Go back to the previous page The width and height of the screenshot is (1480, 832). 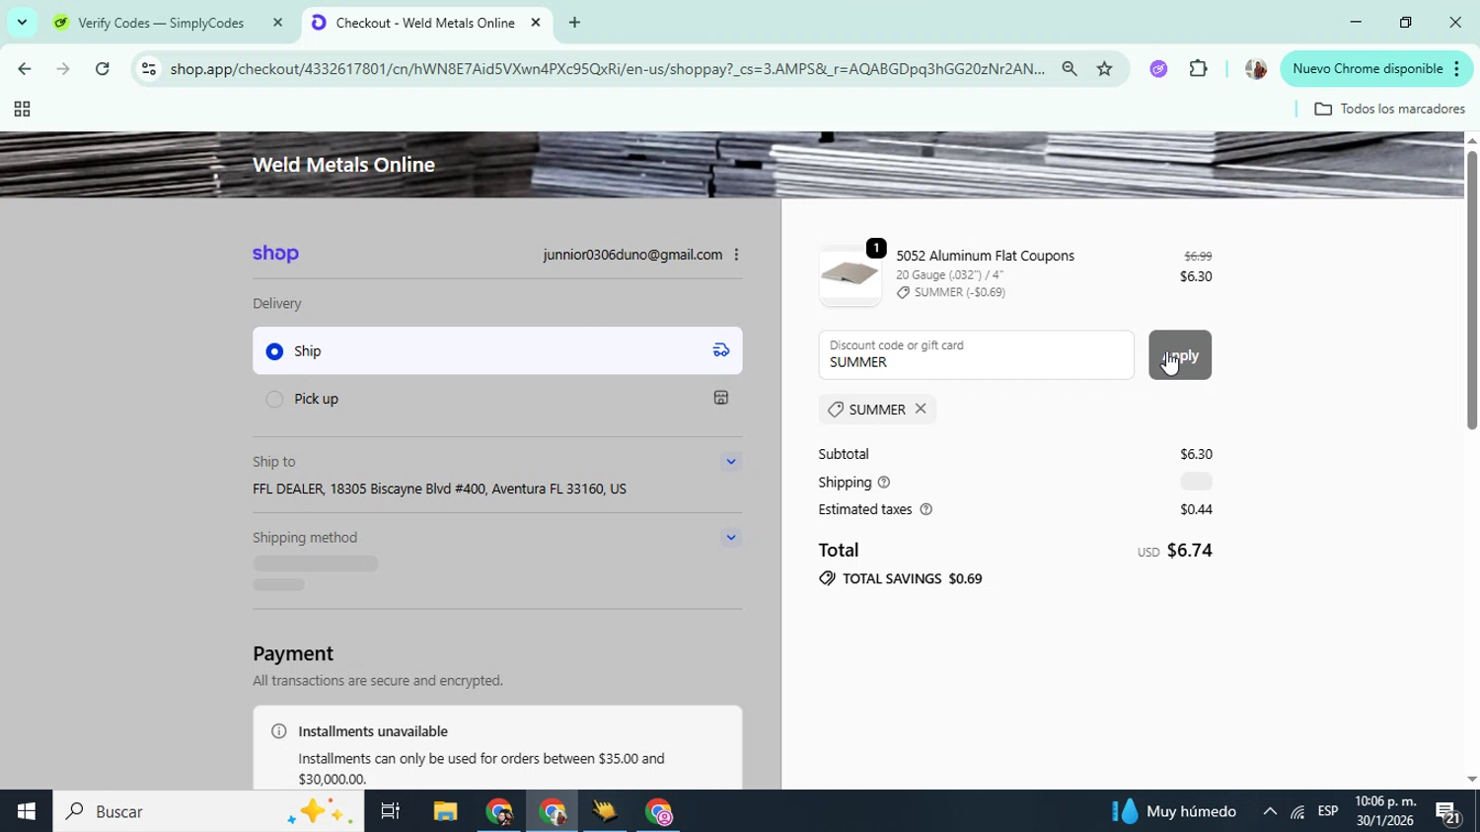(25, 69)
